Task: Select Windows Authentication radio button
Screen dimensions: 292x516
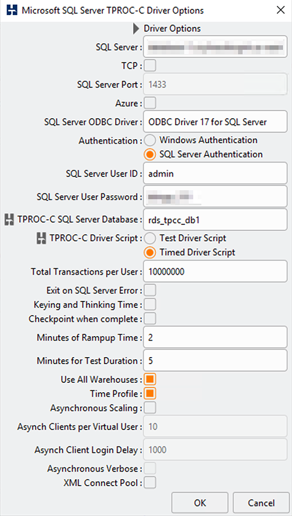Action: tap(150, 140)
